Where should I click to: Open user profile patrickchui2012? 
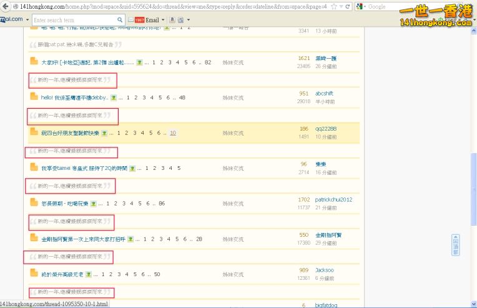pos(333,200)
